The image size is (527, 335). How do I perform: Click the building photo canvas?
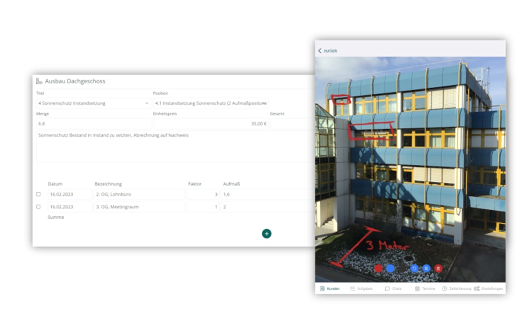tap(411, 170)
